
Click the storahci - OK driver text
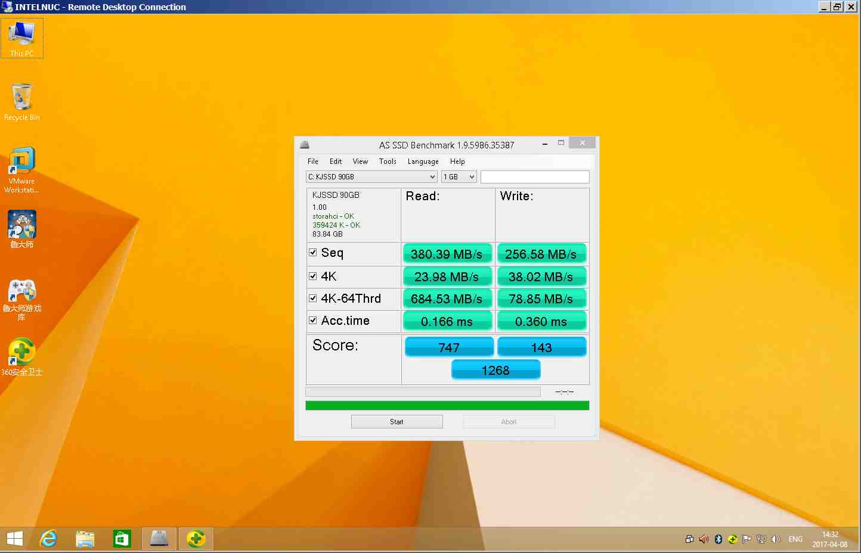click(x=333, y=216)
